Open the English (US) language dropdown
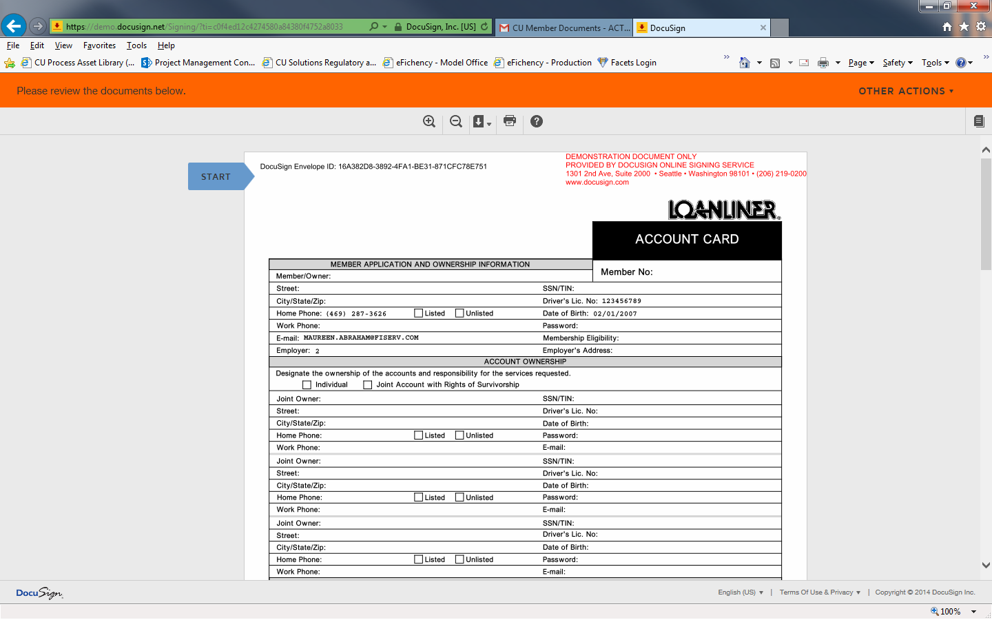 [741, 592]
